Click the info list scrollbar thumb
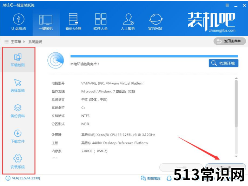The height and width of the screenshot is (186, 248). click(x=236, y=104)
